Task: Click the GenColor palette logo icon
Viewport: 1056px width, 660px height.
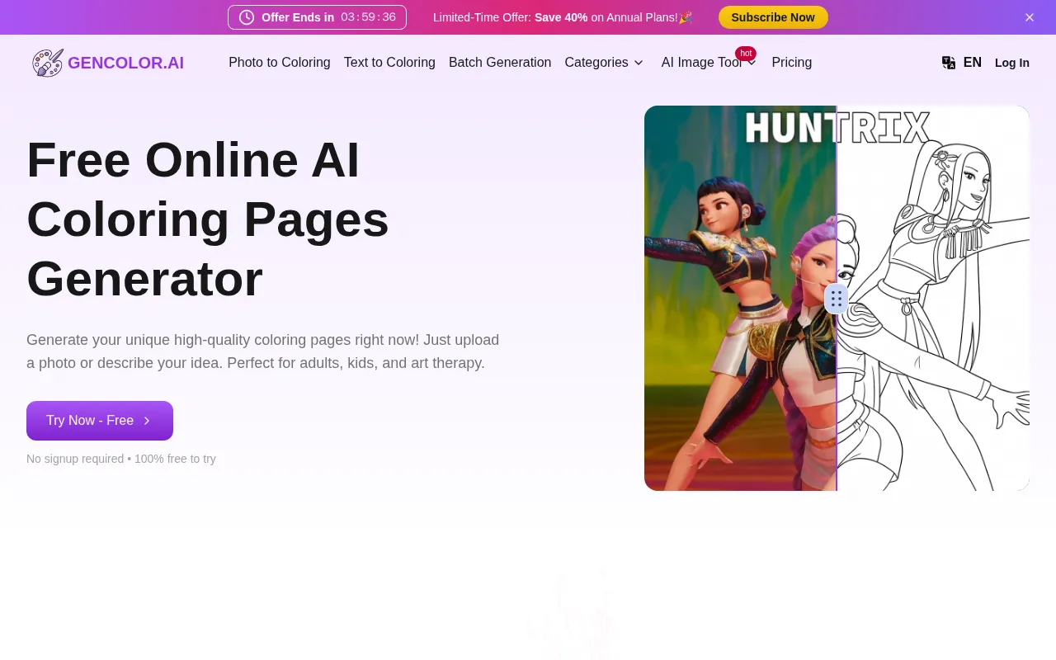Action: click(x=48, y=63)
